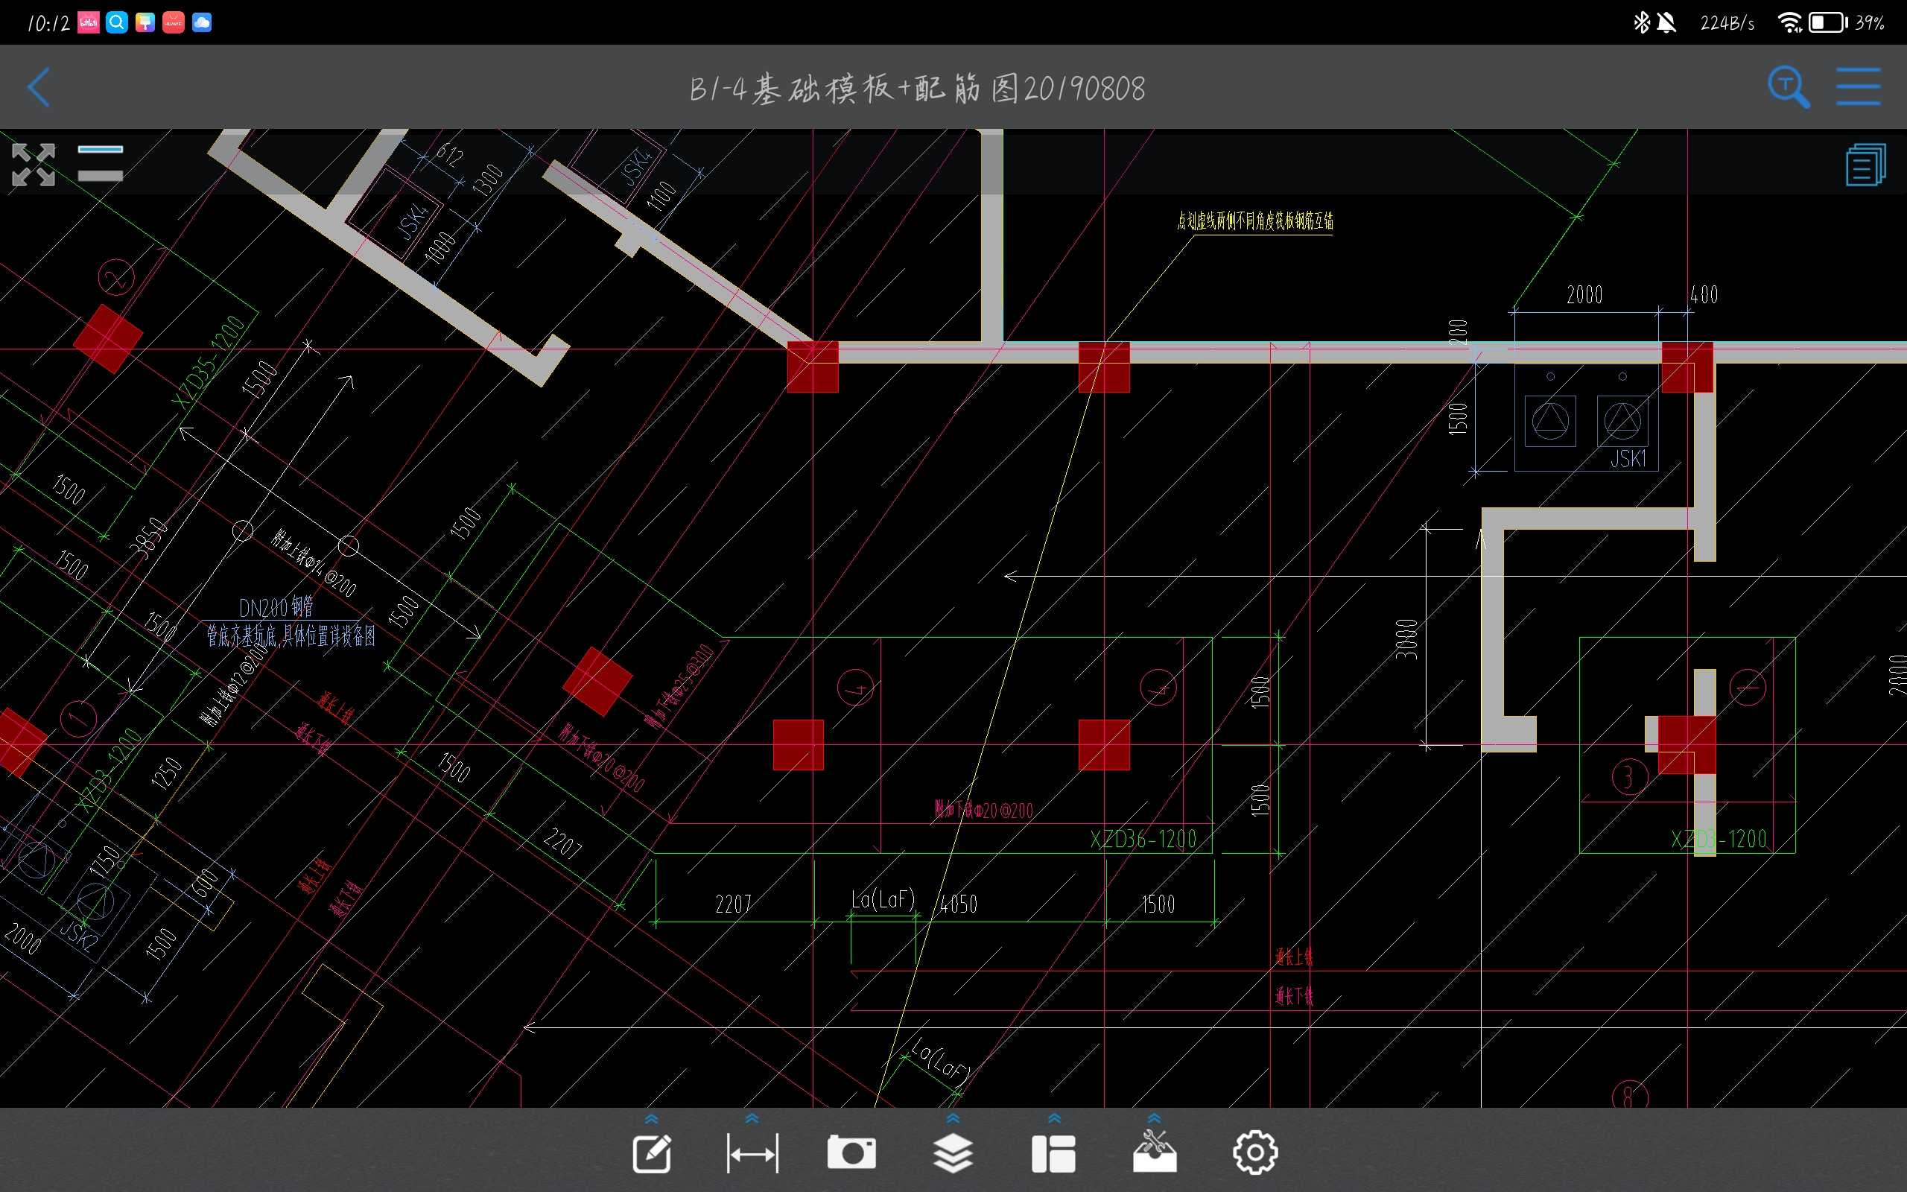1907x1192 pixels.
Task: Select the annotate pencil edit tool
Action: (653, 1153)
